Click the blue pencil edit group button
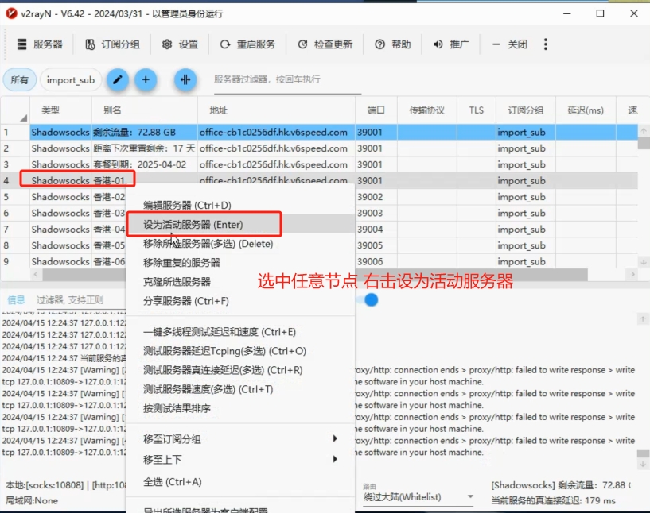This screenshot has height=513, width=650. coord(118,79)
